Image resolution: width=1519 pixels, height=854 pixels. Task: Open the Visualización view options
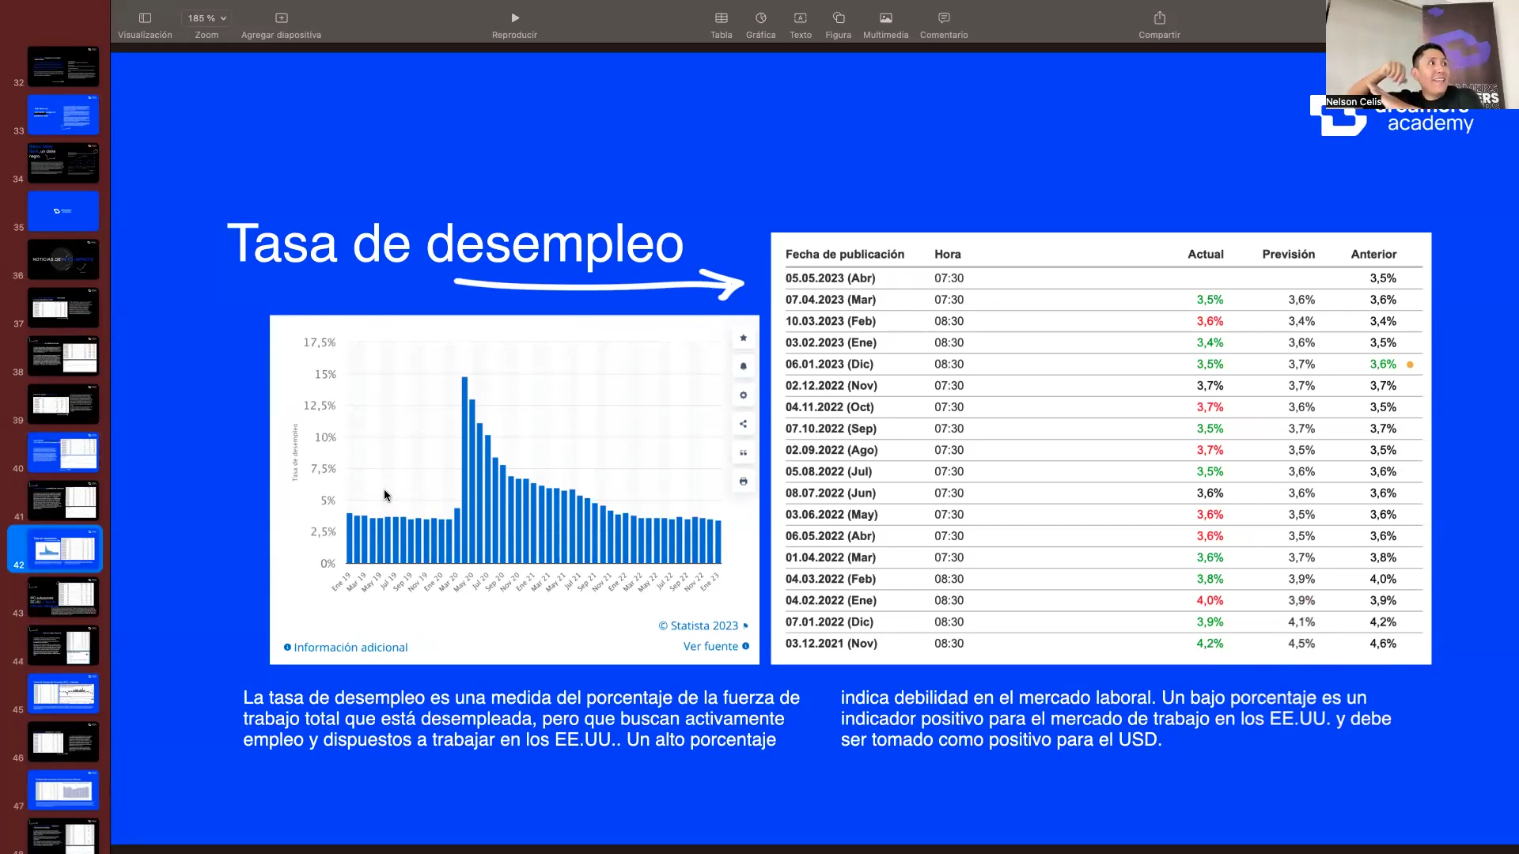145,18
